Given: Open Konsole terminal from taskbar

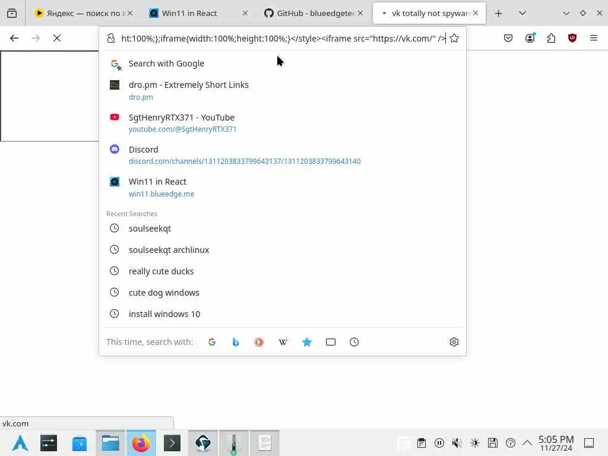Looking at the screenshot, I should point(172,443).
